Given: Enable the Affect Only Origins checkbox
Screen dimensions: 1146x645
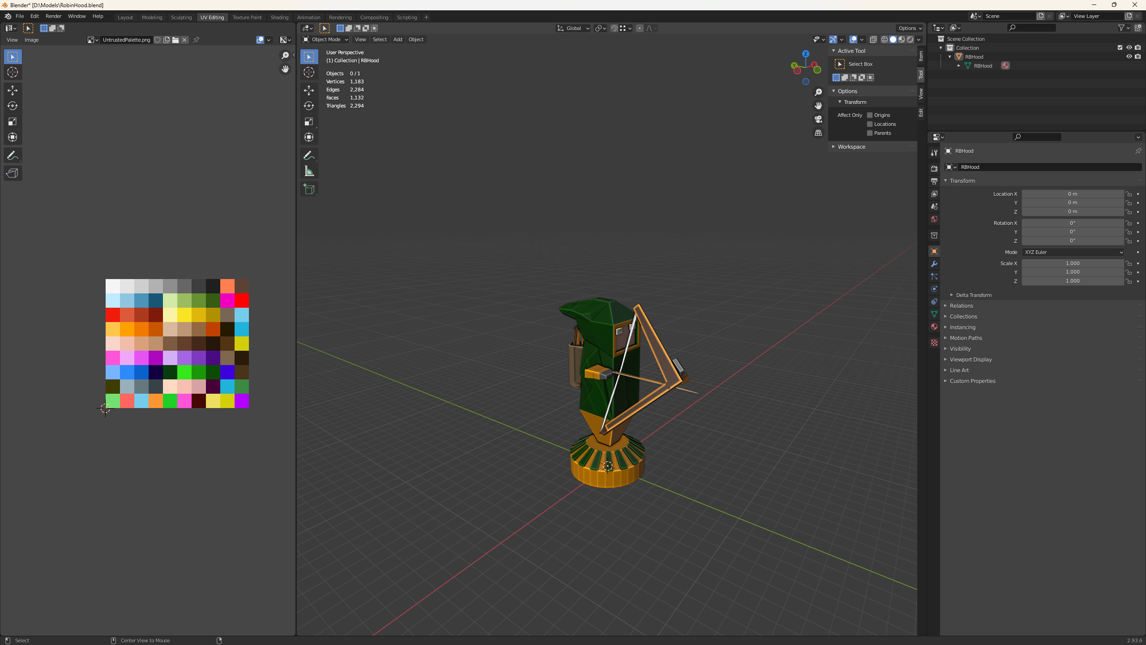Looking at the screenshot, I should click(870, 115).
